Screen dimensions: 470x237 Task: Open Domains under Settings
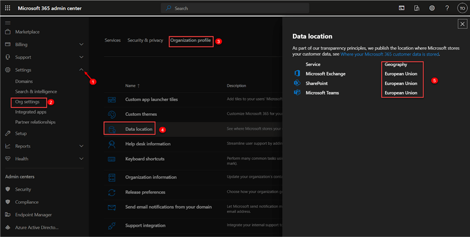point(24,81)
